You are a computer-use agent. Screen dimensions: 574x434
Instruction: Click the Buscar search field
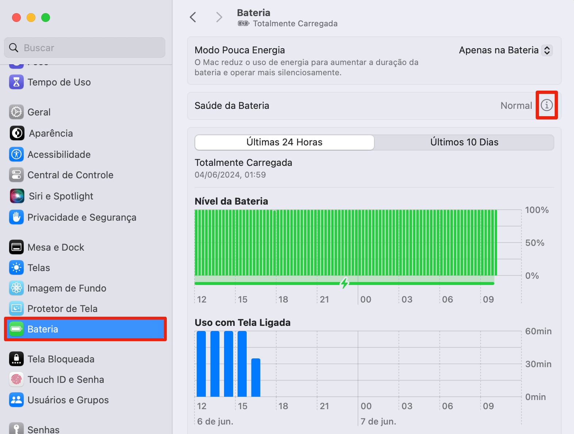point(85,48)
